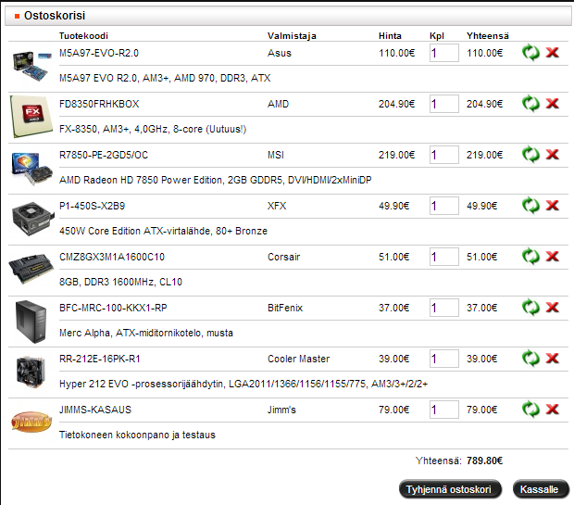This screenshot has width=574, height=505.
Task: Select description 'M5A97 EVO R2.0, AM3+, AMD 970, DDR3, ATX'
Action: point(165,79)
